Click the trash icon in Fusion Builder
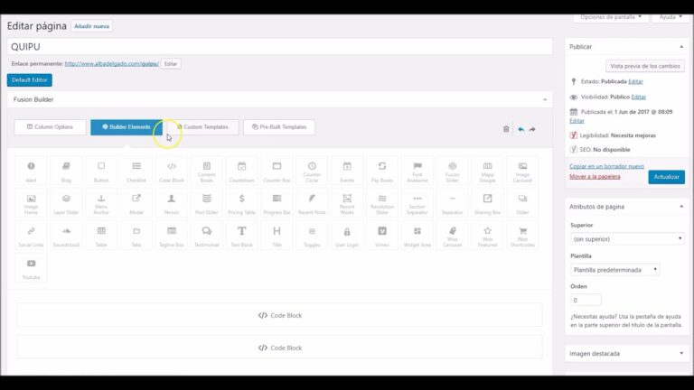Screen dimensions: 694x390 tap(506, 129)
